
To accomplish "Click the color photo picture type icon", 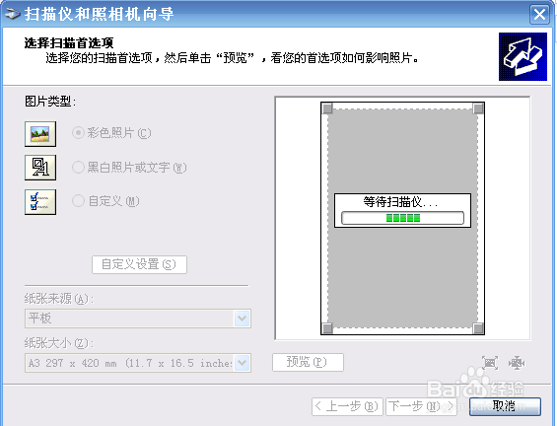I will 40,134.
